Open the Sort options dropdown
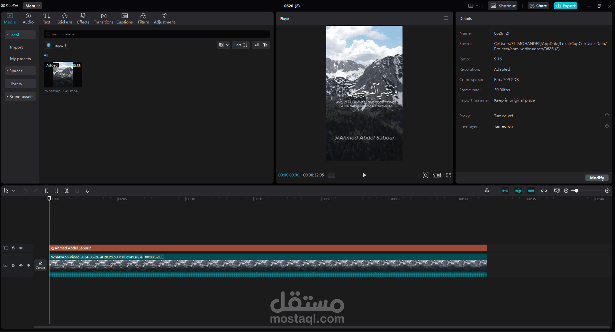Viewport: 615px width, 332px height. pos(240,45)
